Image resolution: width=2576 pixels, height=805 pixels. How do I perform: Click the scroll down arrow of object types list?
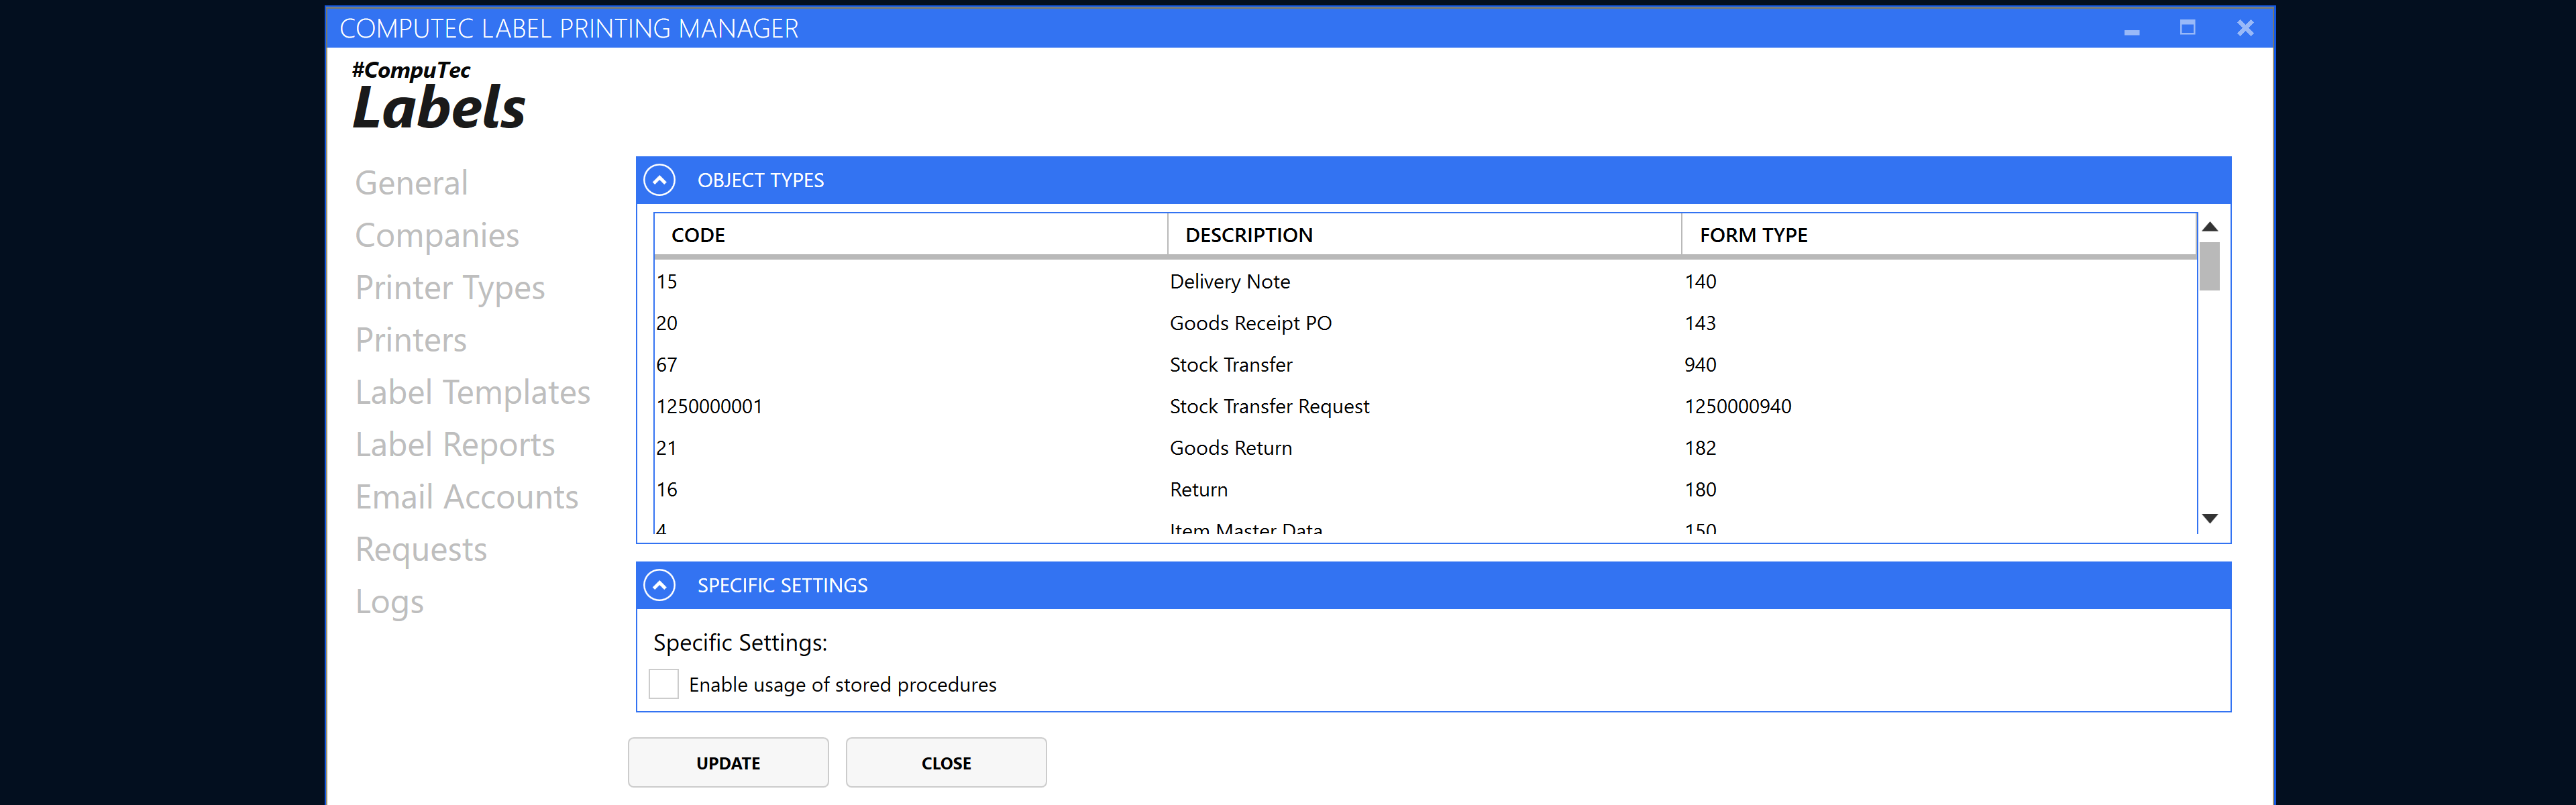click(2210, 518)
